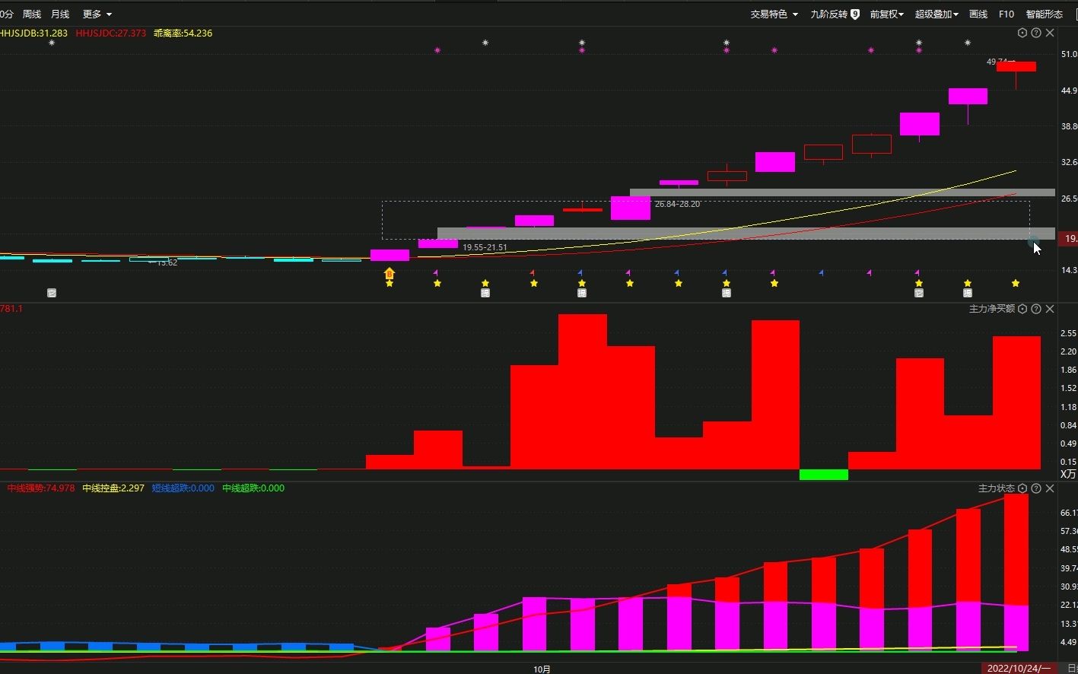Close the main K-line chart indicator

(1050, 33)
